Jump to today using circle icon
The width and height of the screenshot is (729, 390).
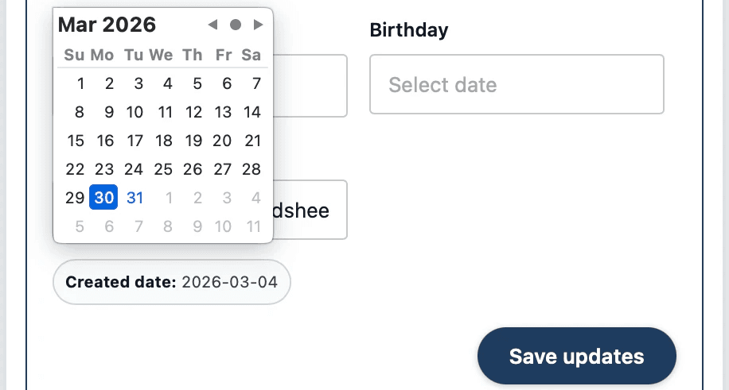pyautogui.click(x=236, y=25)
